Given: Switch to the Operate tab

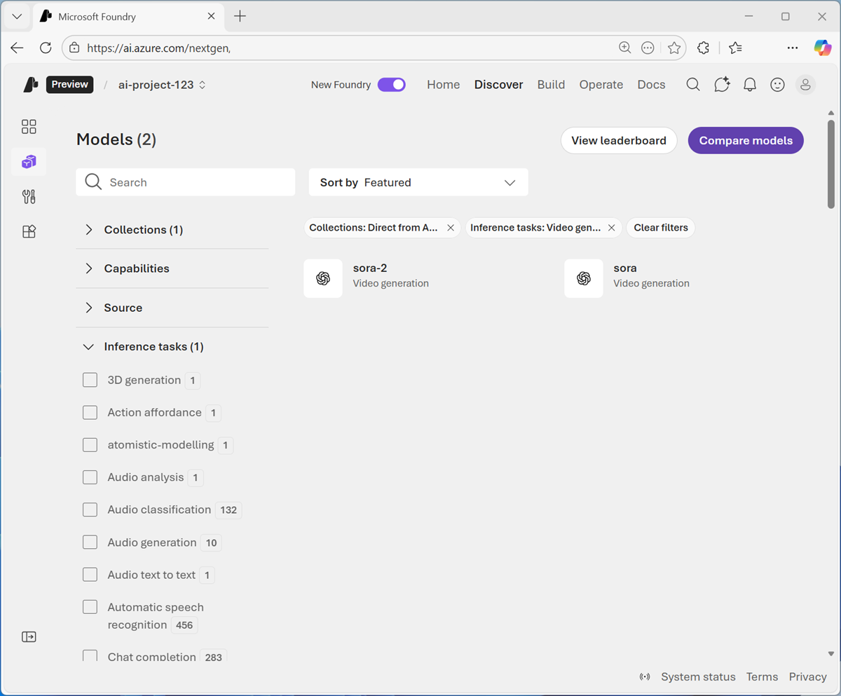Looking at the screenshot, I should [x=601, y=85].
